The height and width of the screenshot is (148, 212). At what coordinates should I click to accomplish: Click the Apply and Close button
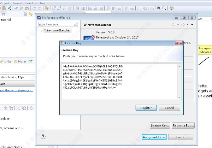coord(154,137)
